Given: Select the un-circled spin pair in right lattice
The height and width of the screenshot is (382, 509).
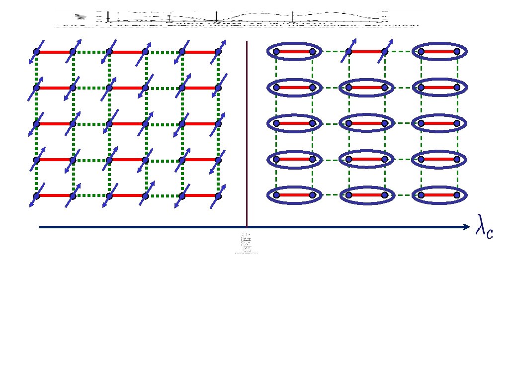Looking at the screenshot, I should point(367,51).
